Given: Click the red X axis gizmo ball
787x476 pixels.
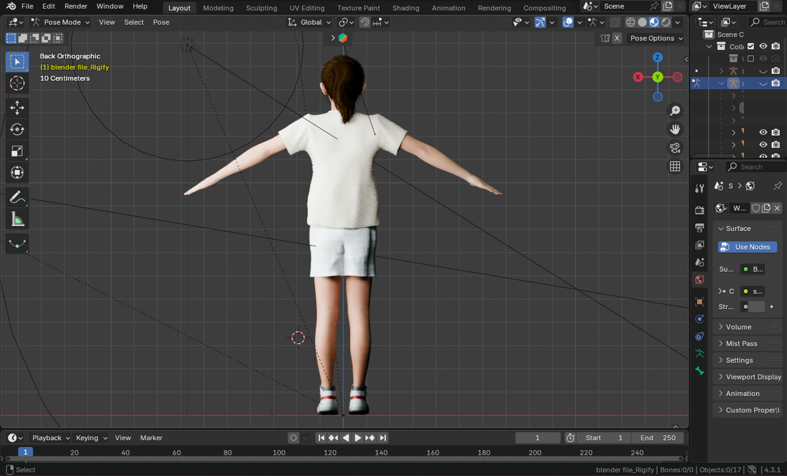Looking at the screenshot, I should point(638,77).
